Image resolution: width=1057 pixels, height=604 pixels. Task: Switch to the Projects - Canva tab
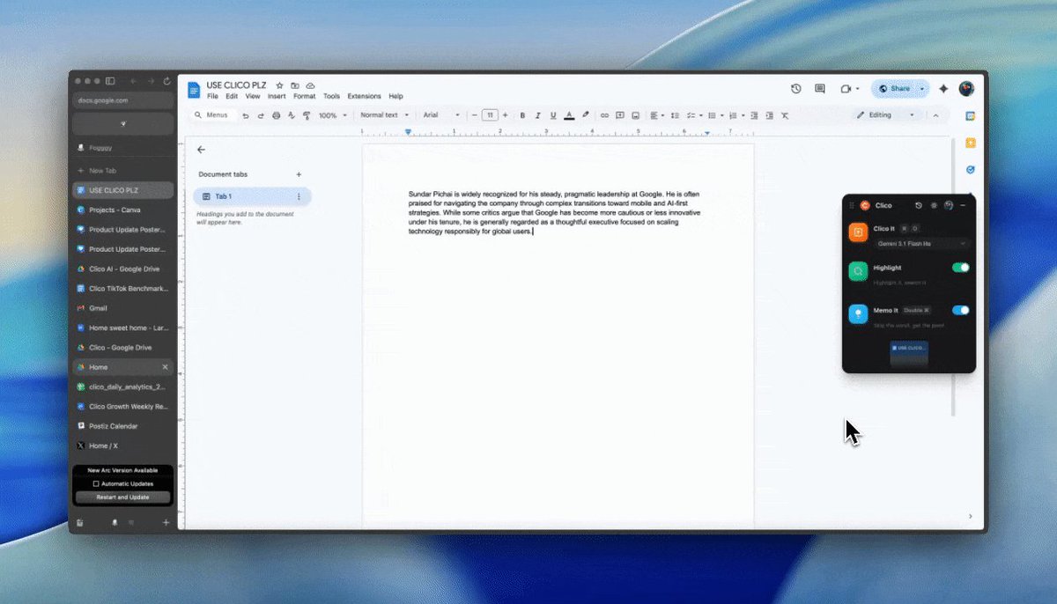click(x=122, y=210)
